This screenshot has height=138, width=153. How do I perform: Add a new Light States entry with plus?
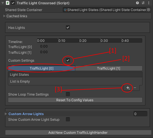click(128, 88)
